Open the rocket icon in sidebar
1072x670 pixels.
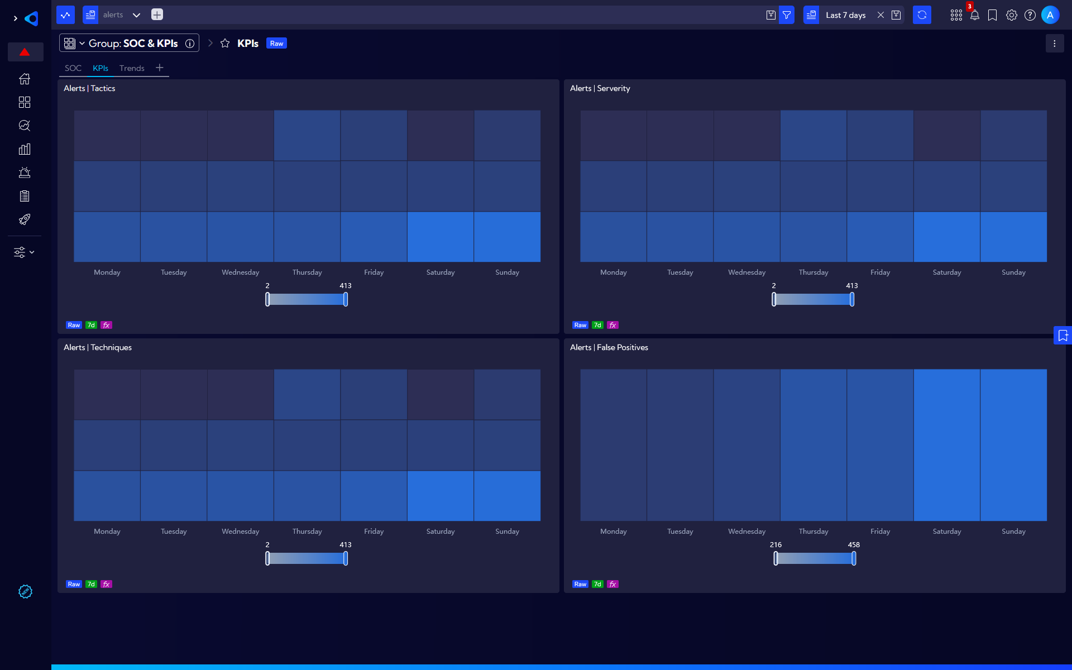click(25, 219)
